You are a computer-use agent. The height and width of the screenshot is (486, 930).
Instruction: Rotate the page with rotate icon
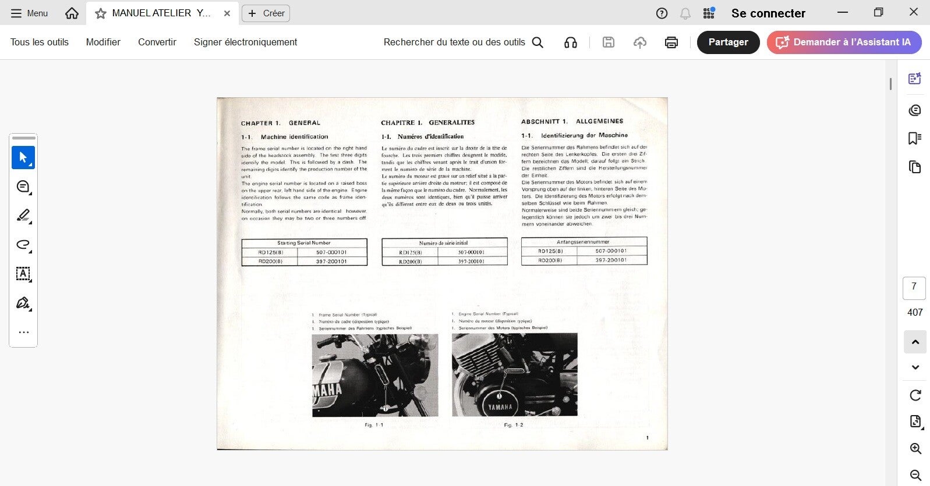pos(915,395)
